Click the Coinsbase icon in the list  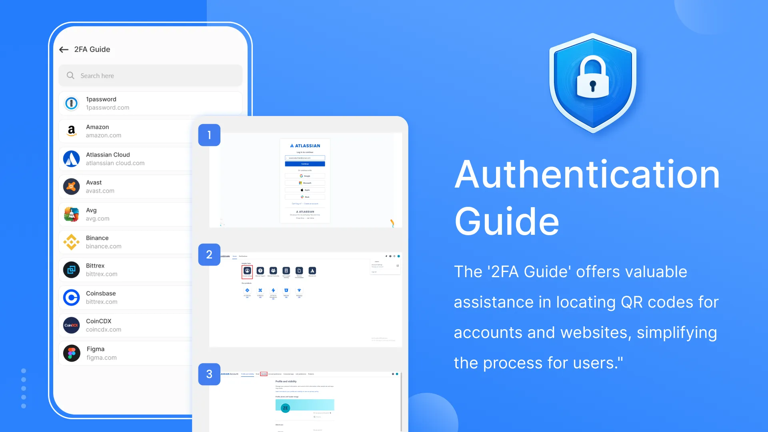71,297
